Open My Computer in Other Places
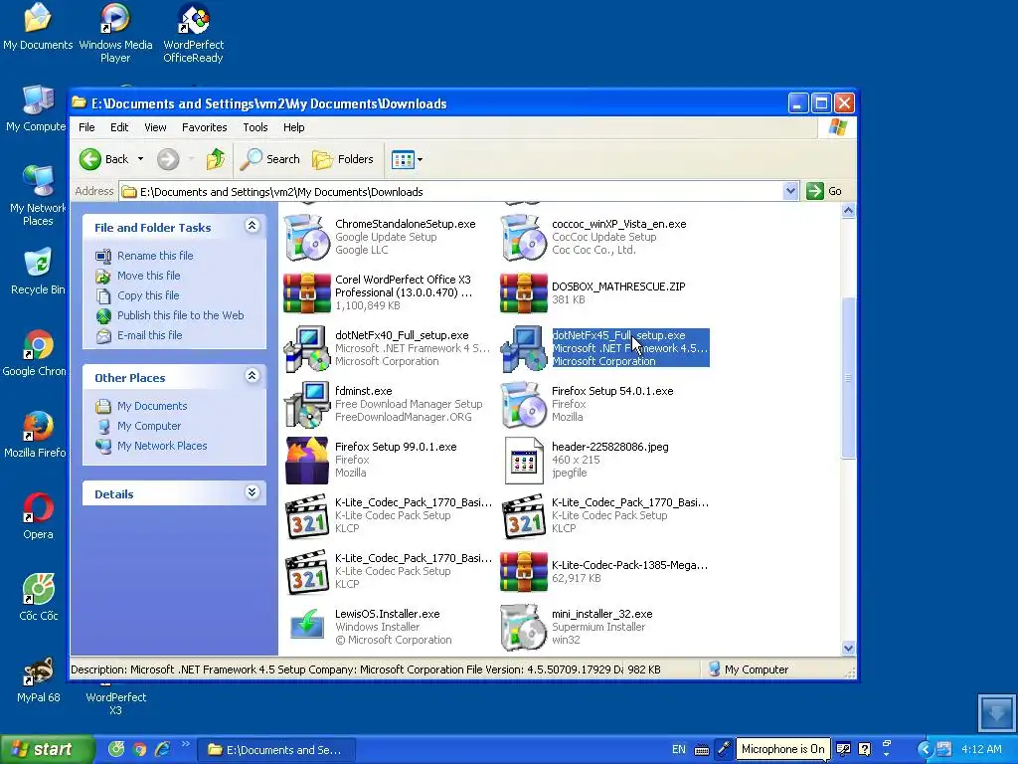The image size is (1018, 764). coord(149,426)
